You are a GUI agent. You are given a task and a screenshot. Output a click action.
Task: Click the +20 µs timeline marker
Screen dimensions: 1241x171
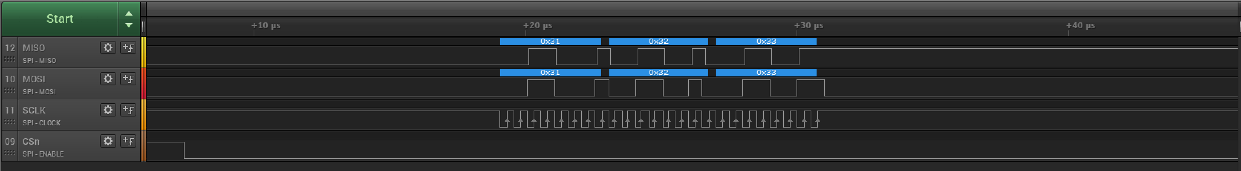point(538,26)
